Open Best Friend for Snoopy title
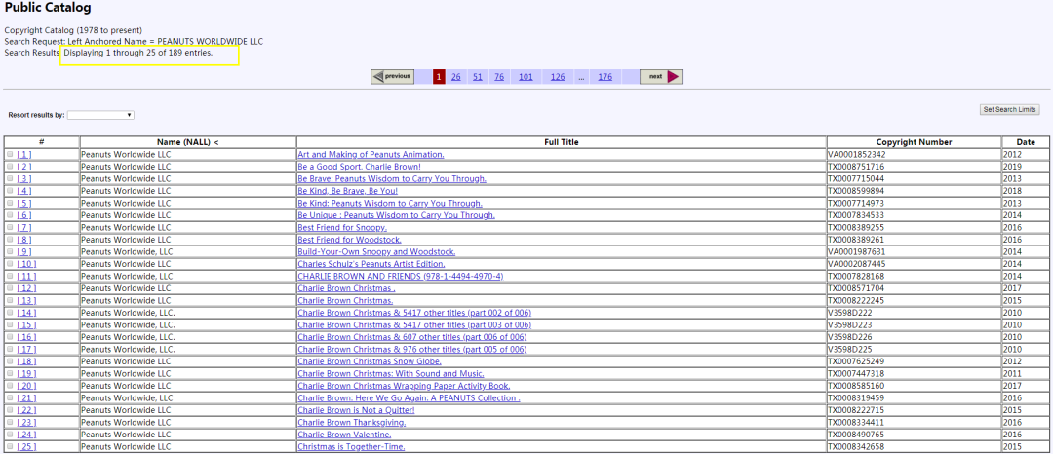Image resolution: width=1053 pixels, height=454 pixels. 342,227
